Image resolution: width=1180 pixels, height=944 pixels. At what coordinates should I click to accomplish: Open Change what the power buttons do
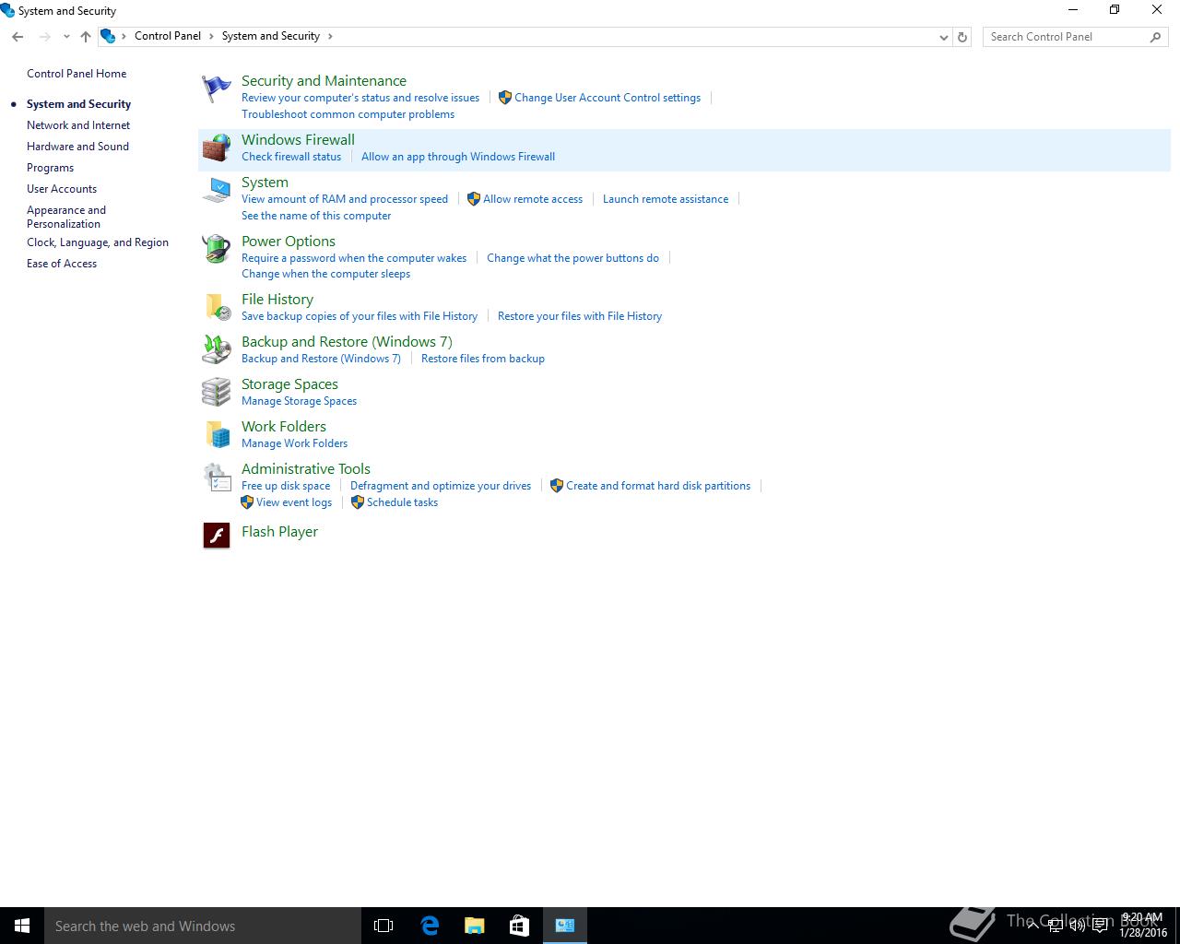pos(572,258)
